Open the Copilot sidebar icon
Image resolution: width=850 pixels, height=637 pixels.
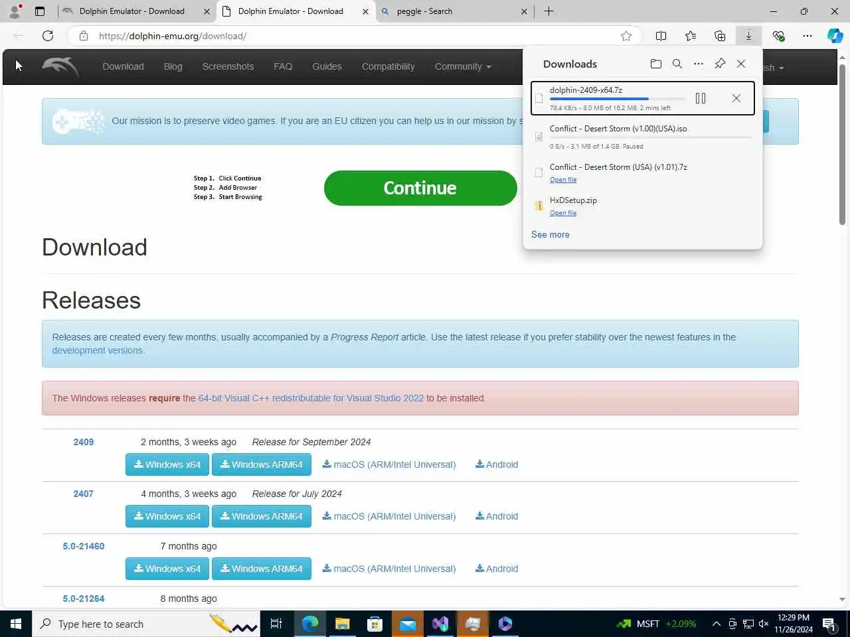835,36
